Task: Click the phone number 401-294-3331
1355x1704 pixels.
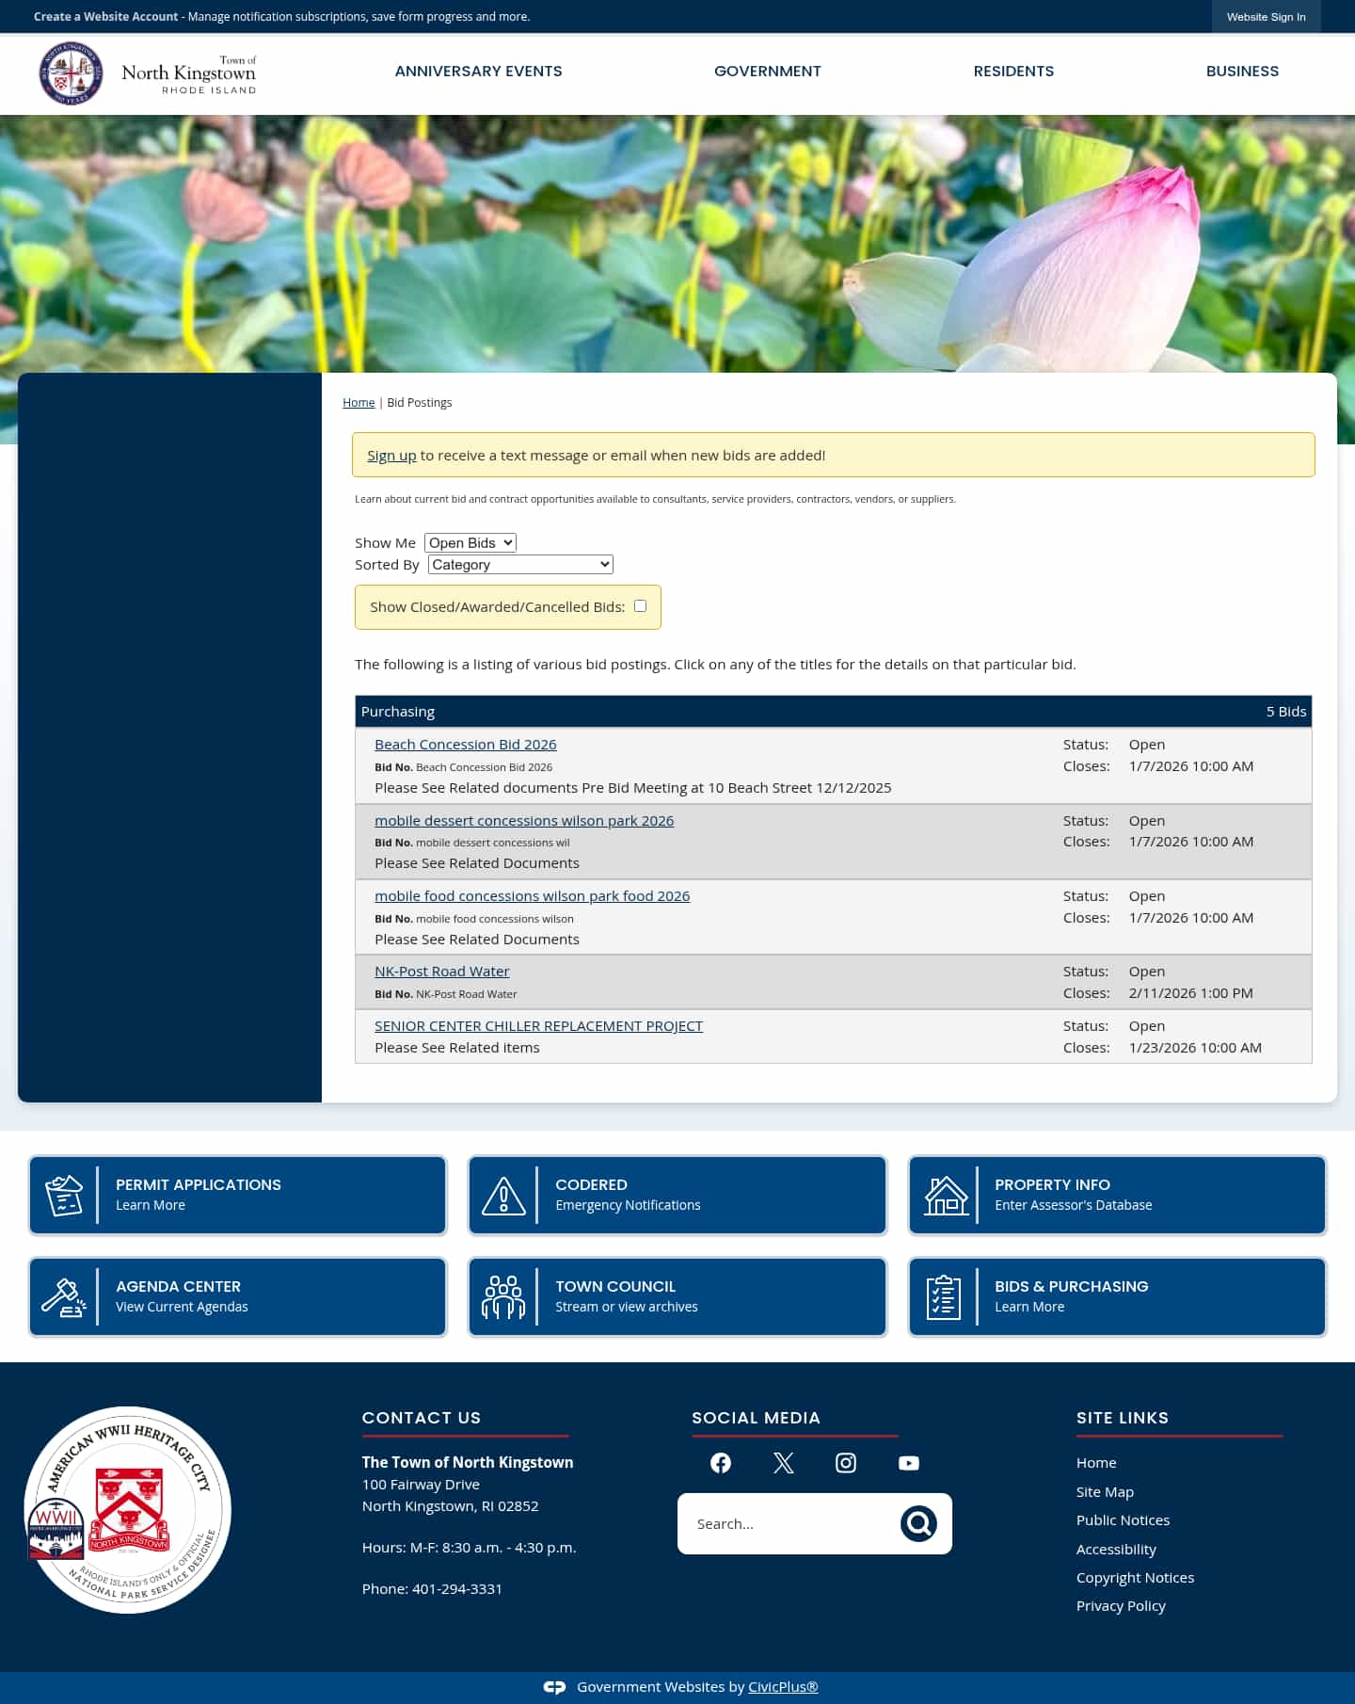Action: pyautogui.click(x=457, y=1589)
